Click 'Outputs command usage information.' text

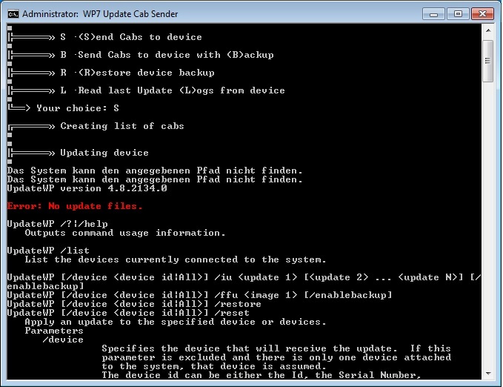[125, 233]
